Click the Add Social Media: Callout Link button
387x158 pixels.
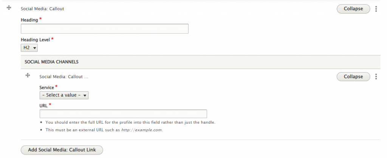coord(62,150)
